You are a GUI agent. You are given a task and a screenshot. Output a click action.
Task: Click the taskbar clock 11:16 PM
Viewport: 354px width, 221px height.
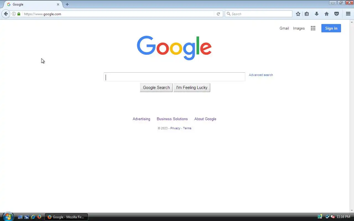tap(343, 217)
